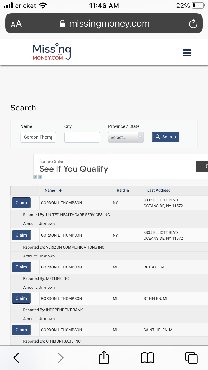Tap the Safari back arrow

pos(16,358)
